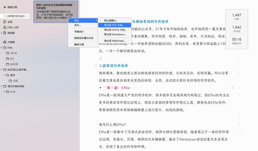Click the plus icon for 新建文稿

4,7
